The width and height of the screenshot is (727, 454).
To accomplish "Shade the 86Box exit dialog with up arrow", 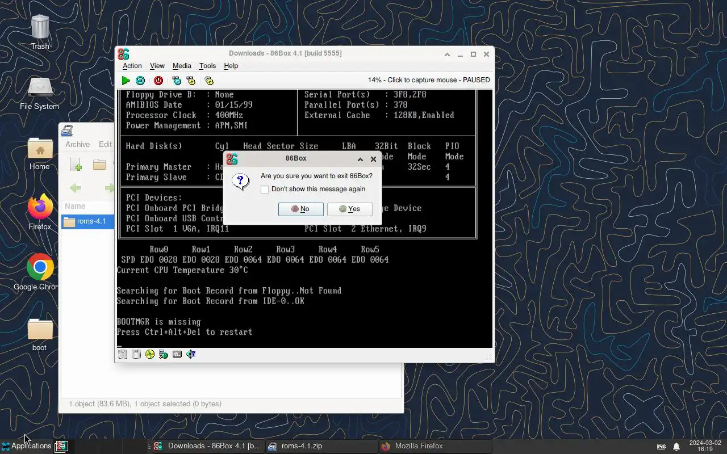I will pos(360,159).
